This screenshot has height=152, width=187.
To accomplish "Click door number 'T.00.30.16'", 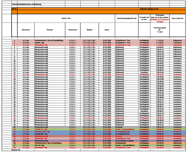I will 160,88.
